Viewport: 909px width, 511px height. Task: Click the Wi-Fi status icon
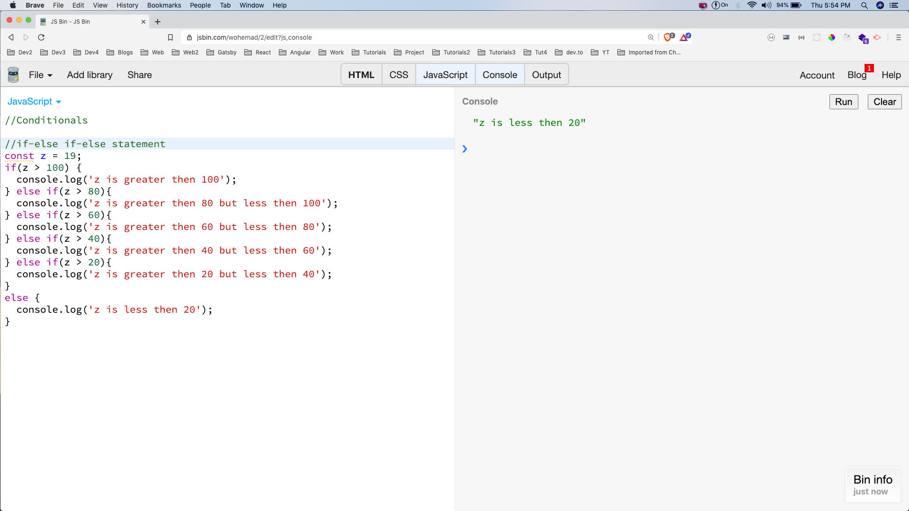click(x=752, y=5)
